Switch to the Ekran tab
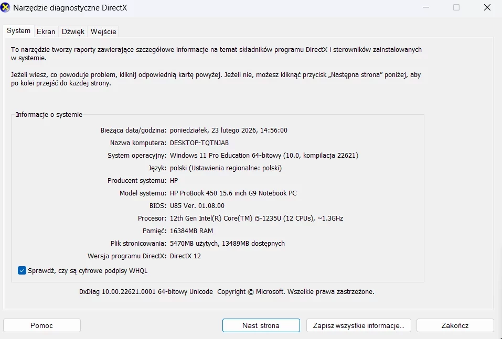 [46, 31]
